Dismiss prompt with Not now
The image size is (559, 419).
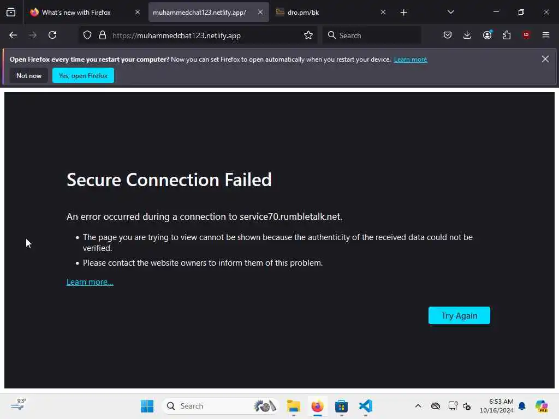tap(29, 75)
